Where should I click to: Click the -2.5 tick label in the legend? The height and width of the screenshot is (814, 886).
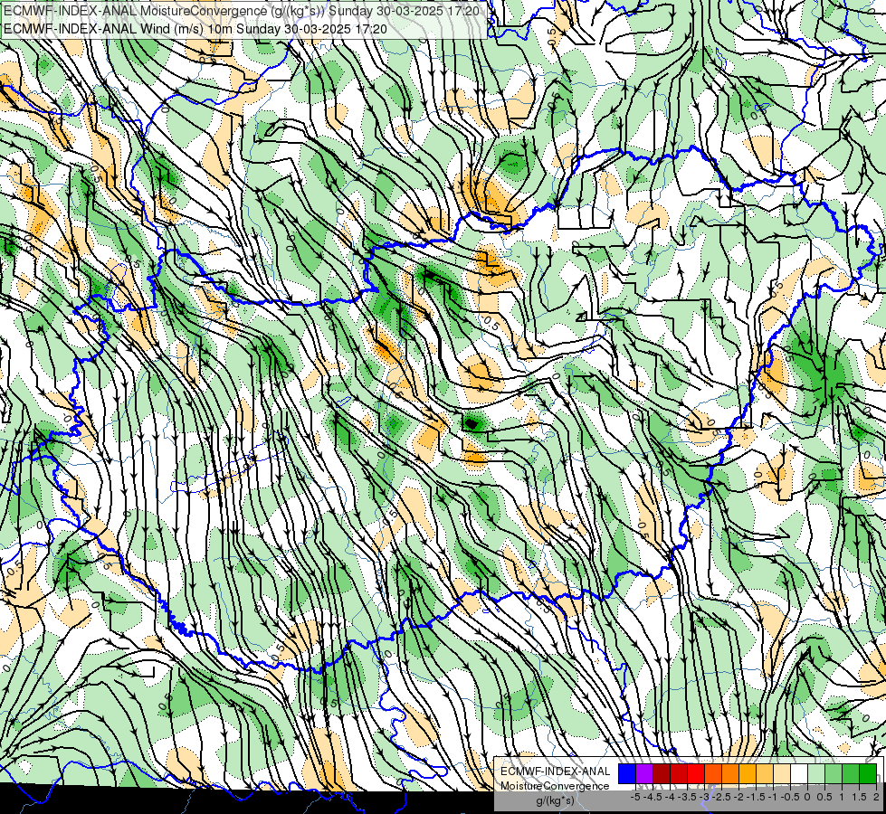[x=721, y=797]
